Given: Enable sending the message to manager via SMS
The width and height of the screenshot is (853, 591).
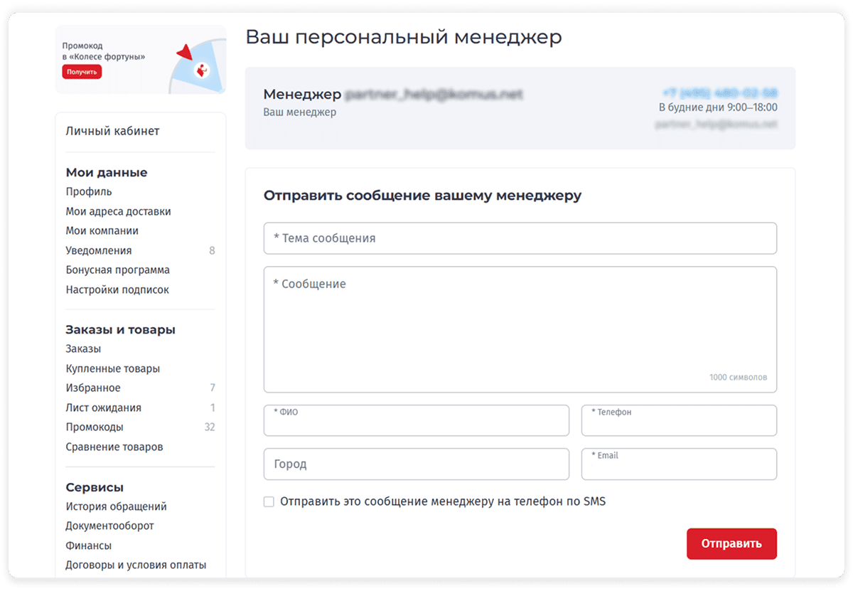Looking at the screenshot, I should tap(269, 501).
